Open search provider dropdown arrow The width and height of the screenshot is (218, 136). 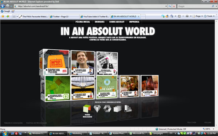[216, 6]
